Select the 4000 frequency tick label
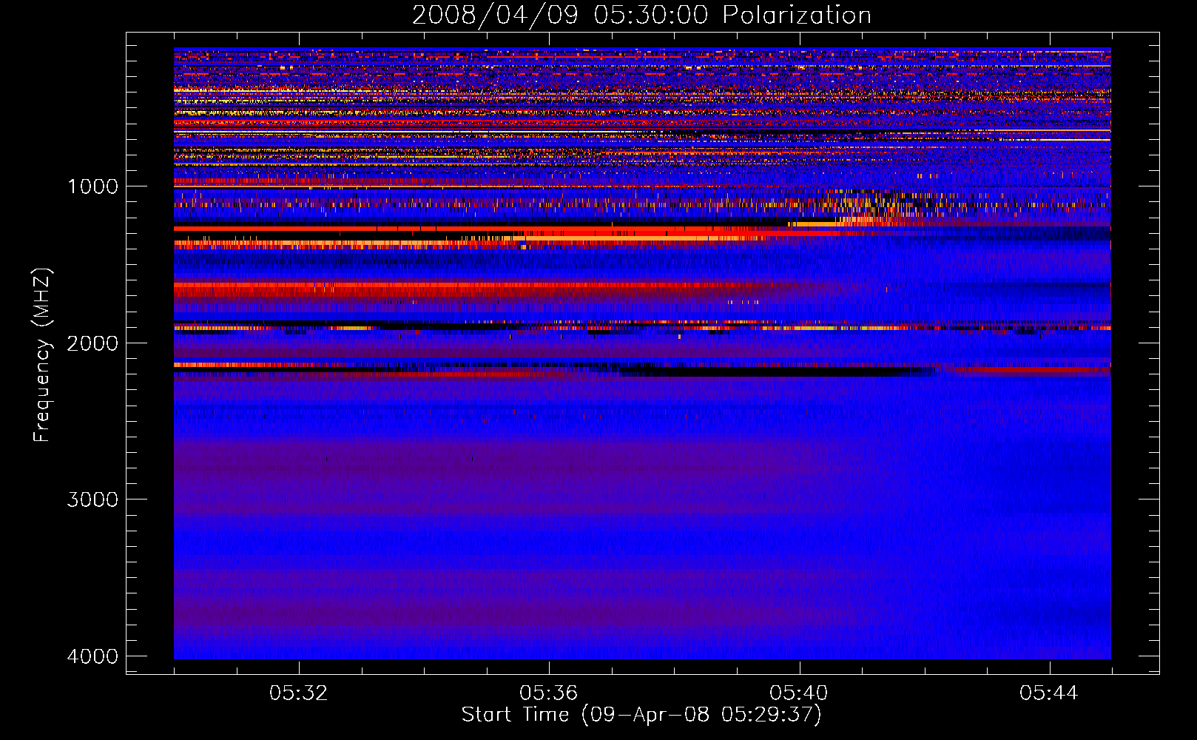The height and width of the screenshot is (740, 1197). point(92,656)
